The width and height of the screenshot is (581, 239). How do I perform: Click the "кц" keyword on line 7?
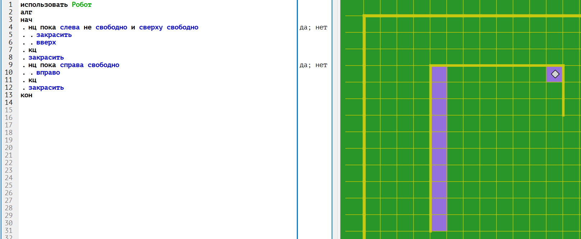click(32, 50)
